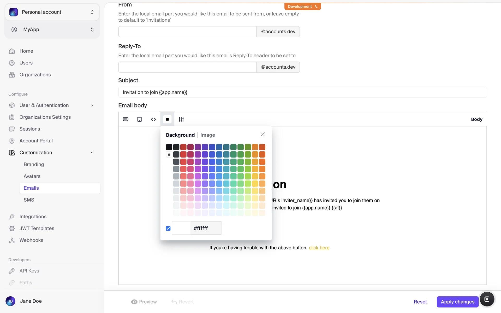501x313 pixels.
Task: Click the Webhooks sidebar icon
Action: coord(12,240)
